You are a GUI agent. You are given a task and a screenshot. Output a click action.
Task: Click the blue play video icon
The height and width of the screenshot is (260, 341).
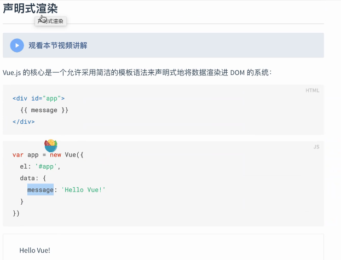(x=17, y=45)
